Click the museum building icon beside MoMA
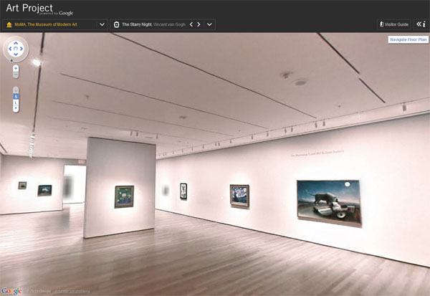The width and height of the screenshot is (430, 296). (x=9, y=24)
